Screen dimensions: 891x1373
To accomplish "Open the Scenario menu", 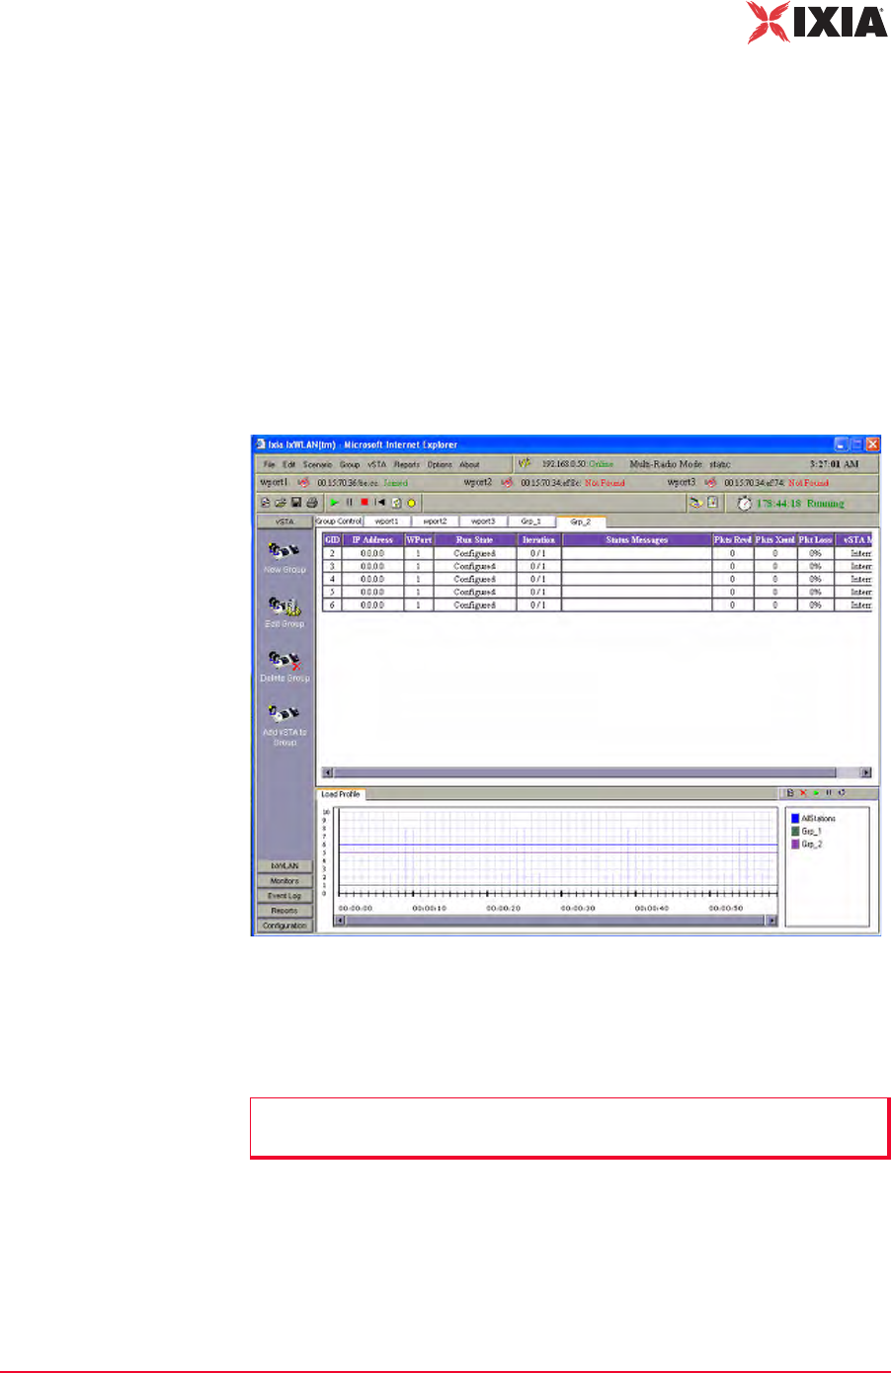I will [x=318, y=464].
